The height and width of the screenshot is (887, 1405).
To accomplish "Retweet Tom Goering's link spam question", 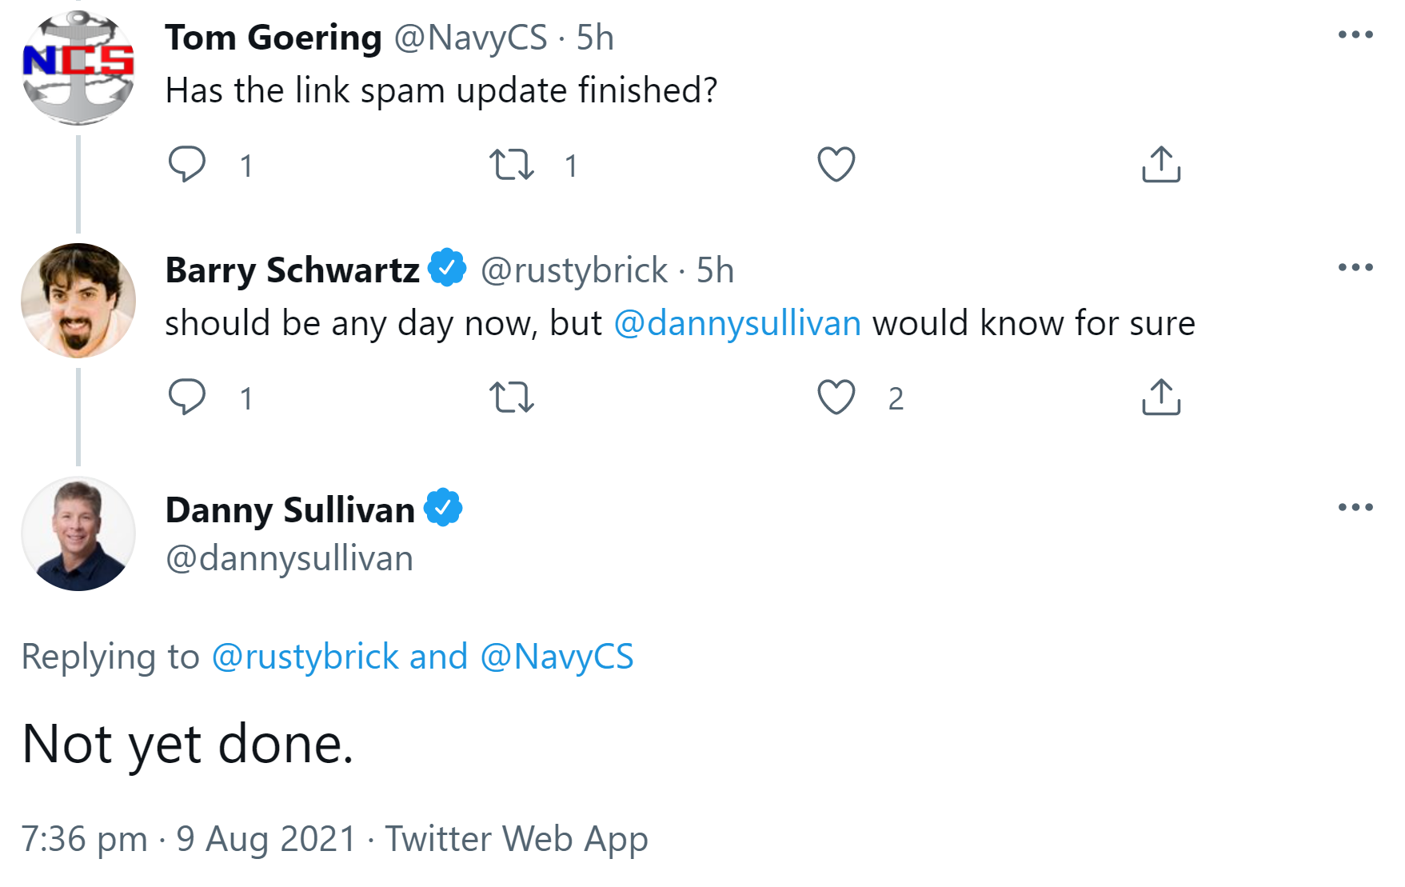I will click(x=512, y=164).
